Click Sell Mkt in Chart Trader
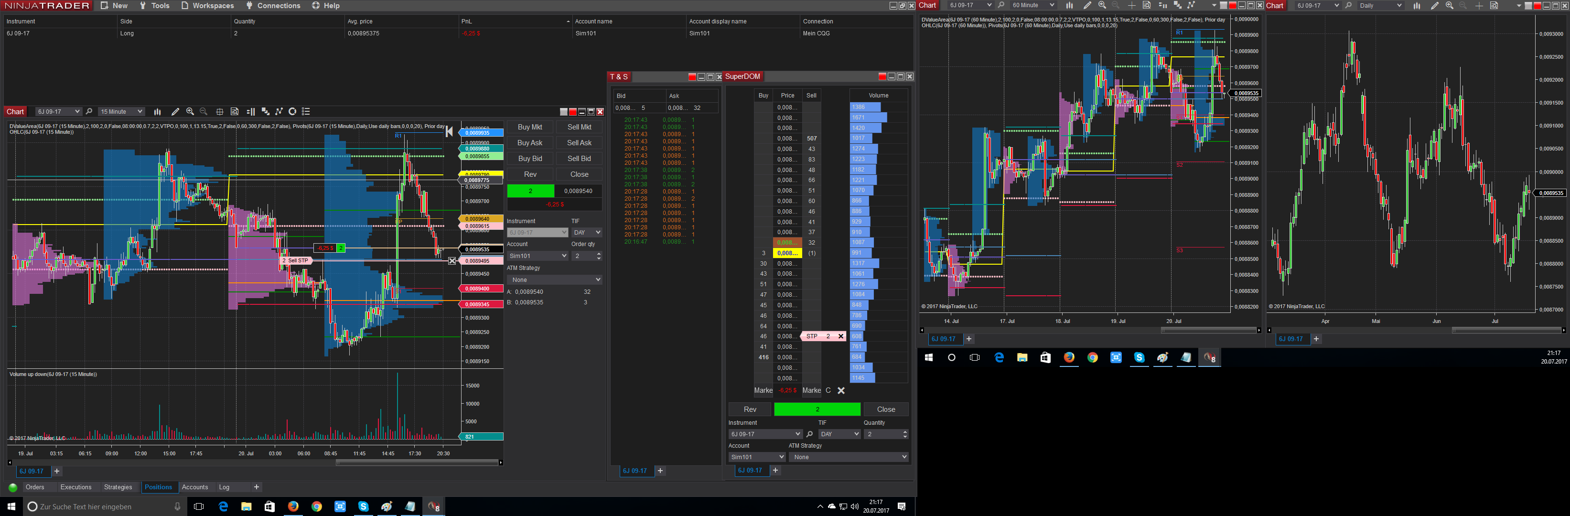Viewport: 1570px width, 516px height. [x=579, y=127]
